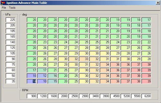The image size is (161, 103).
Task: Click the timing cell showing 33 degrees
Action: point(84,59)
